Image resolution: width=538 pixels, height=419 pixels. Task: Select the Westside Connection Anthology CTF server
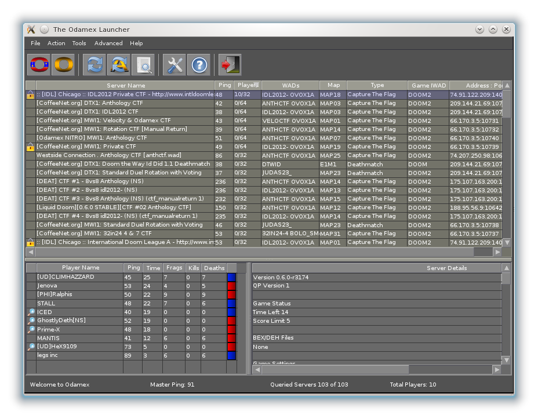coord(116,155)
